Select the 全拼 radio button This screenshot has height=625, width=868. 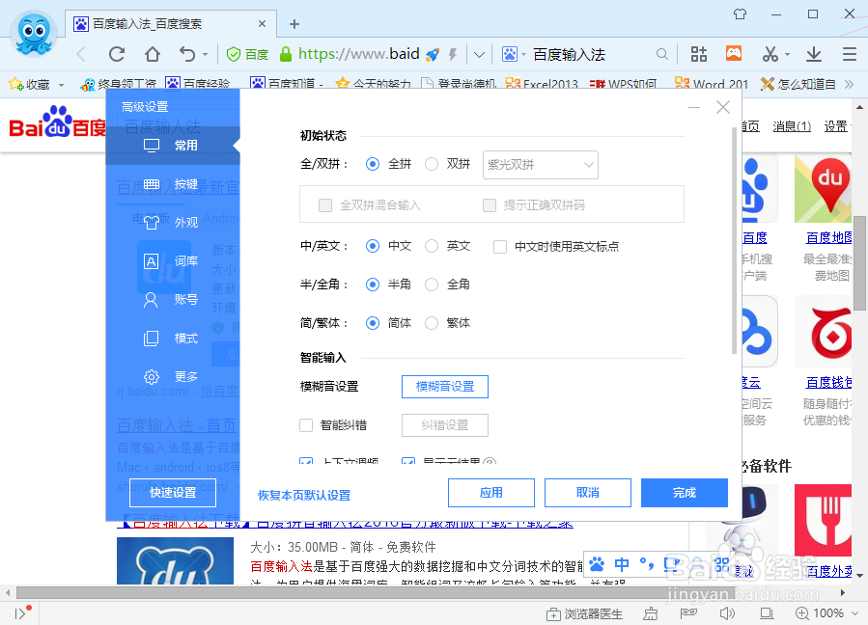pyautogui.click(x=373, y=164)
